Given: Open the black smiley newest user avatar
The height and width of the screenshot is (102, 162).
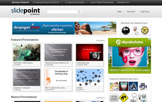Looking at the screenshot, I should [126, 31].
